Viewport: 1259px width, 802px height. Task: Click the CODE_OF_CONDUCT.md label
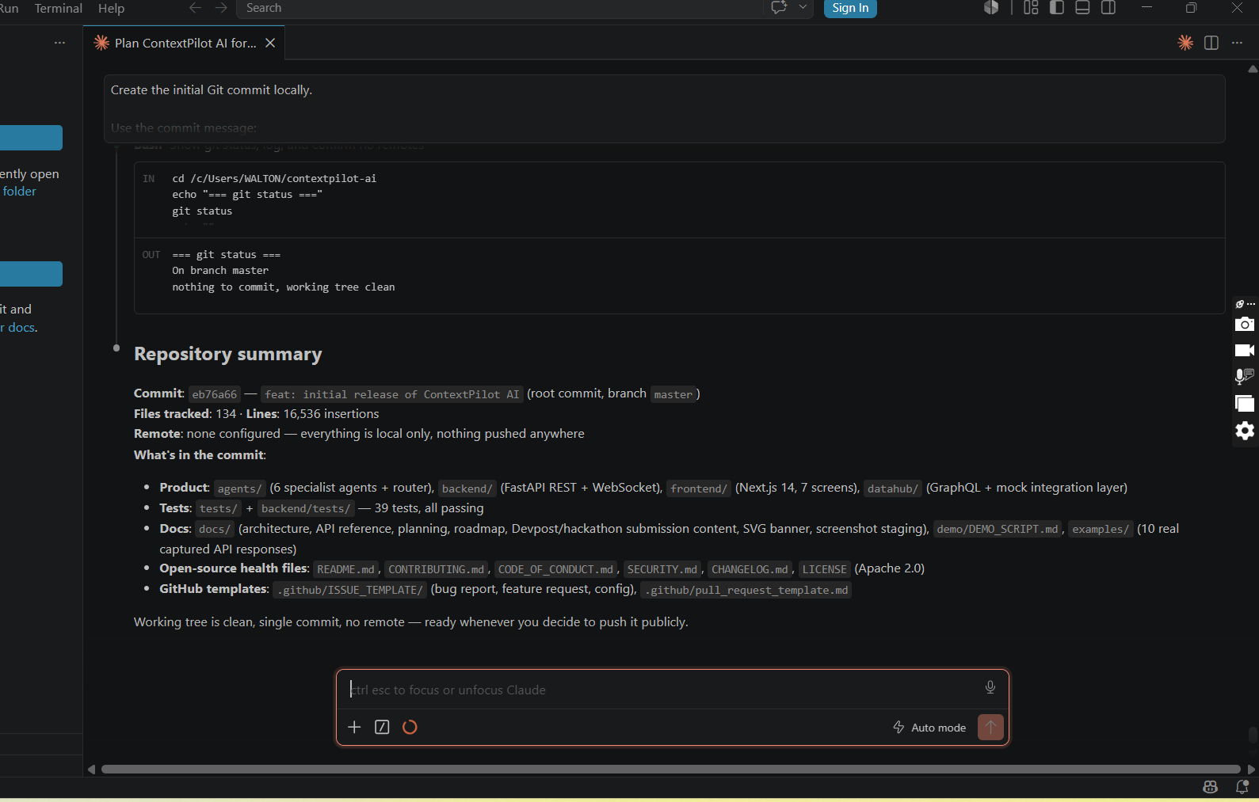point(555,569)
